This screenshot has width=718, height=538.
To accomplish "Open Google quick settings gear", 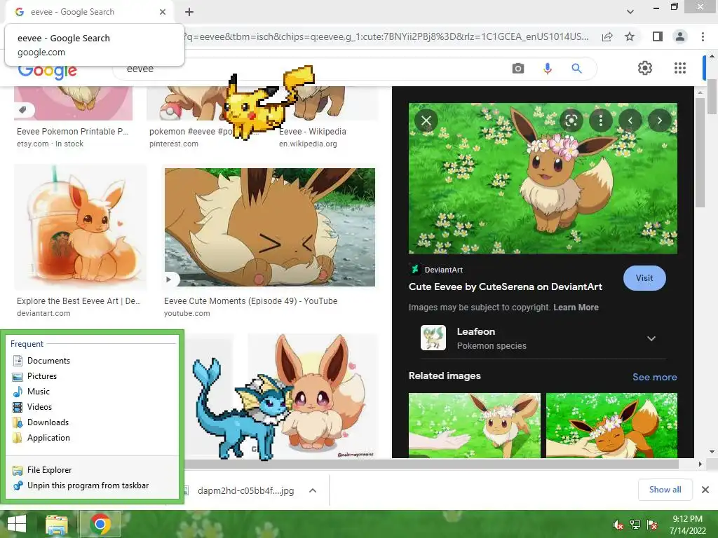I will [645, 68].
